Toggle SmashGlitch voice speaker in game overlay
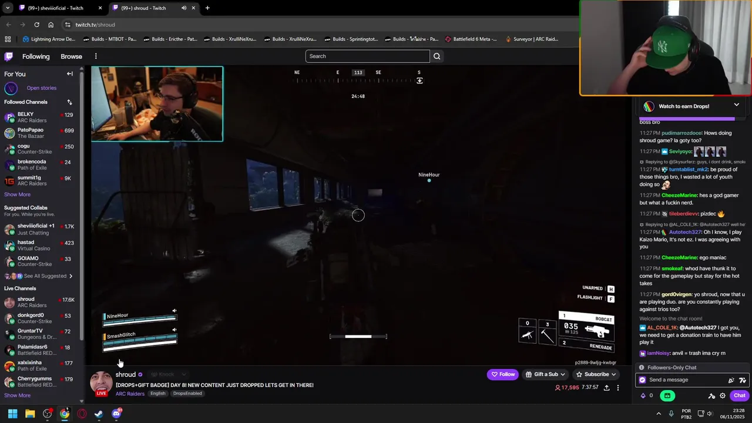This screenshot has width=752, height=423. [174, 330]
